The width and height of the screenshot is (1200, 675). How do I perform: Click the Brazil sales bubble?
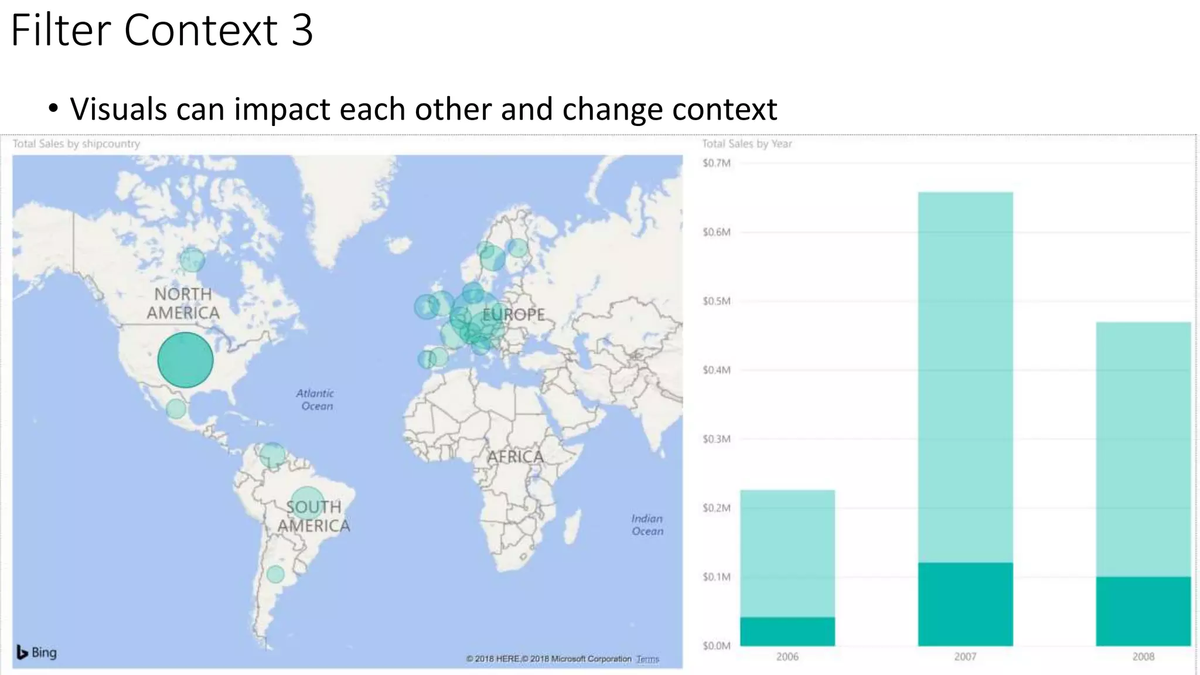click(306, 502)
